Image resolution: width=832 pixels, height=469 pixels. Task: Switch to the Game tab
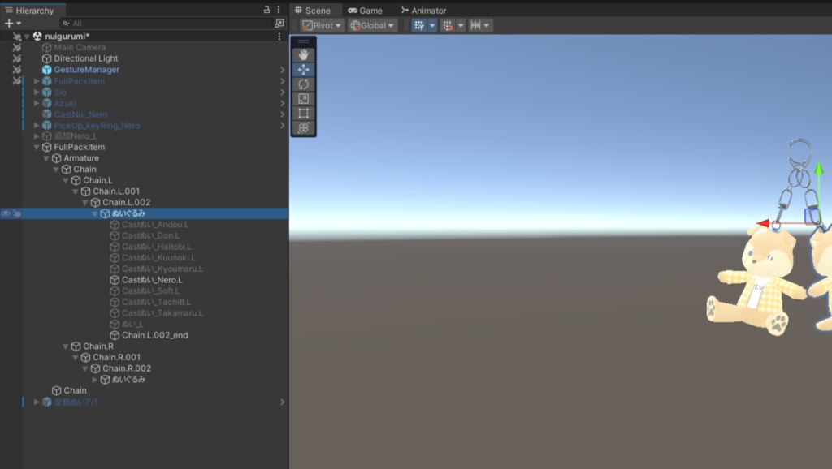365,10
